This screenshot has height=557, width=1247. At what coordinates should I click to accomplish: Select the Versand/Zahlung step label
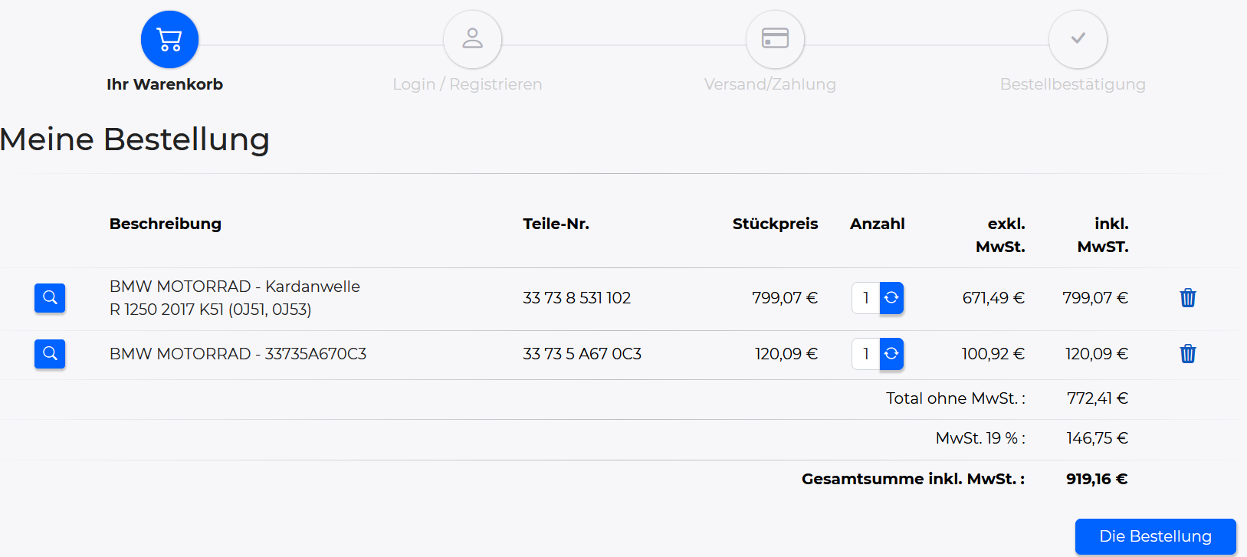770,84
